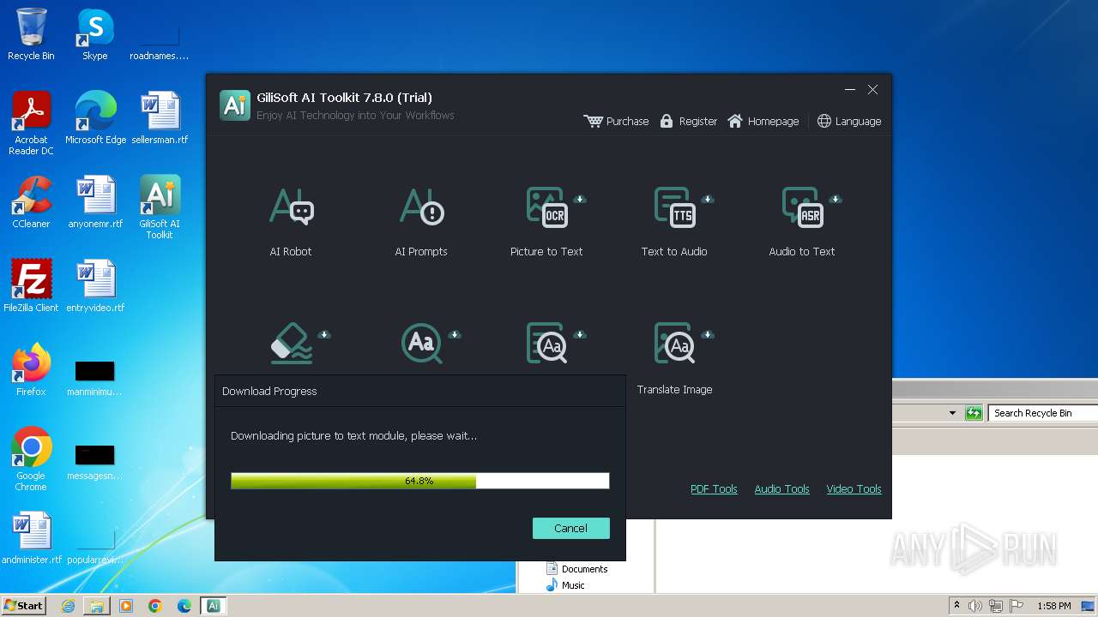Open the Audio Tools link
Screen dimensions: 1098x617
click(x=781, y=488)
